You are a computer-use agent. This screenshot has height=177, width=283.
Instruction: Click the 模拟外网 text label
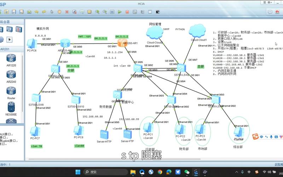click(x=42, y=29)
